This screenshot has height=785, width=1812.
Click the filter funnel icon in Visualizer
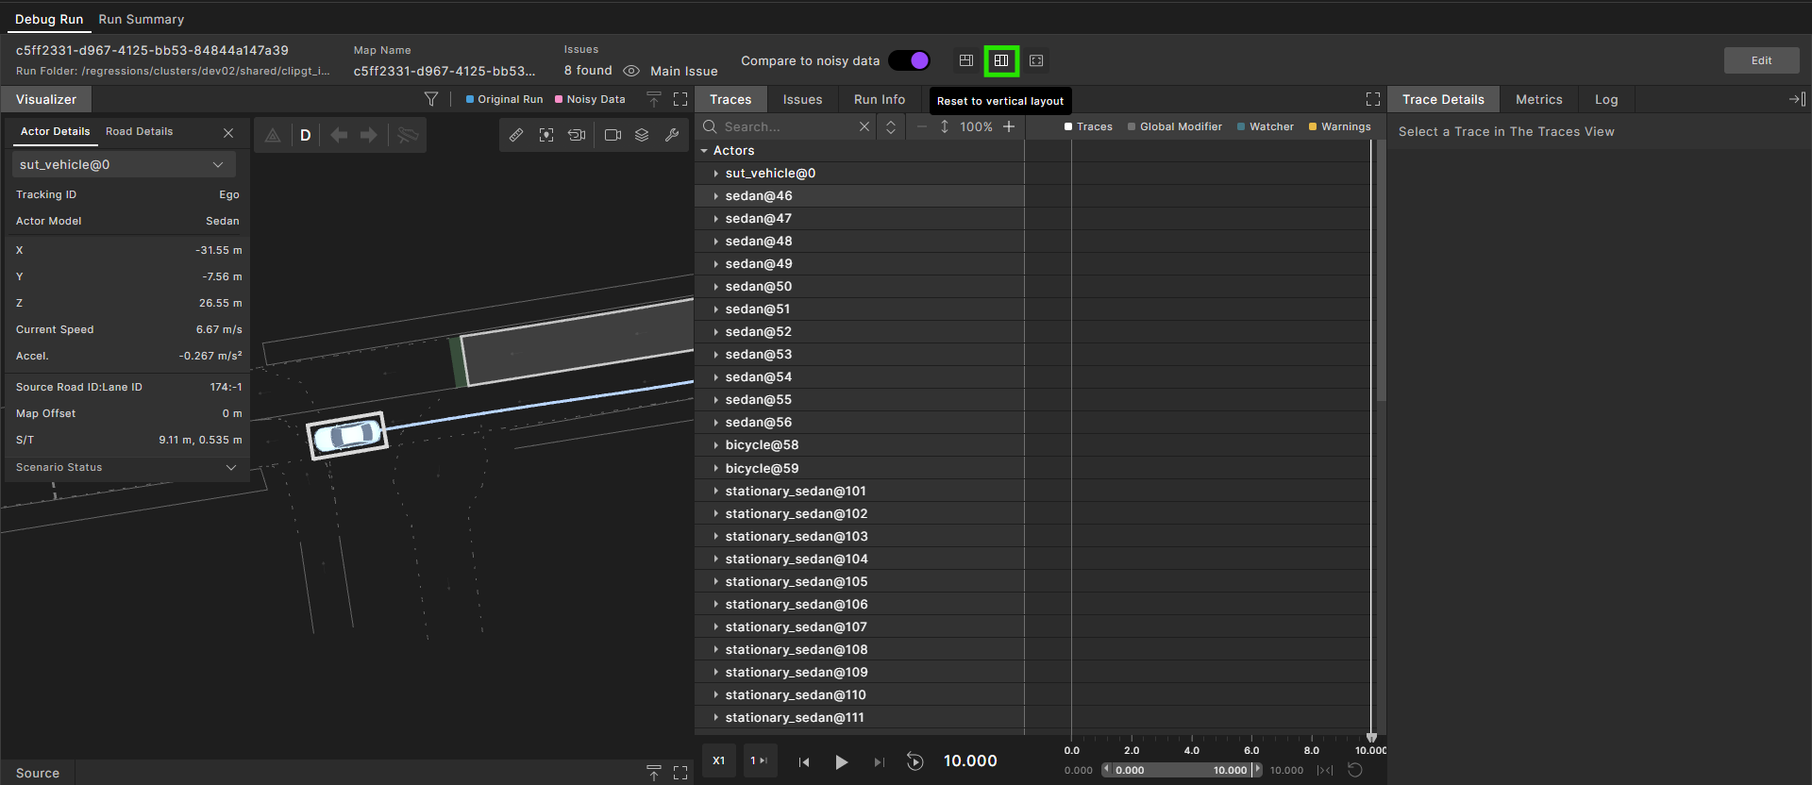tap(431, 99)
